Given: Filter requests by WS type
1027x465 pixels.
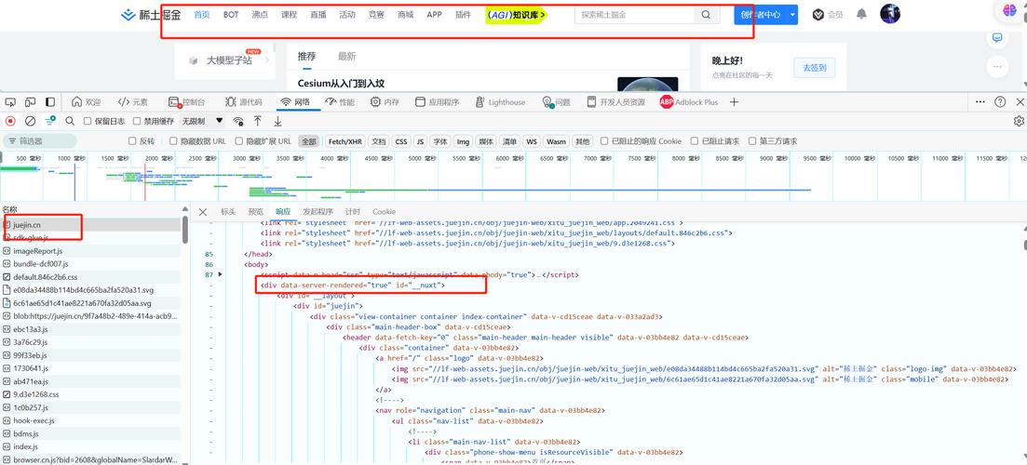Looking at the screenshot, I should [x=532, y=141].
